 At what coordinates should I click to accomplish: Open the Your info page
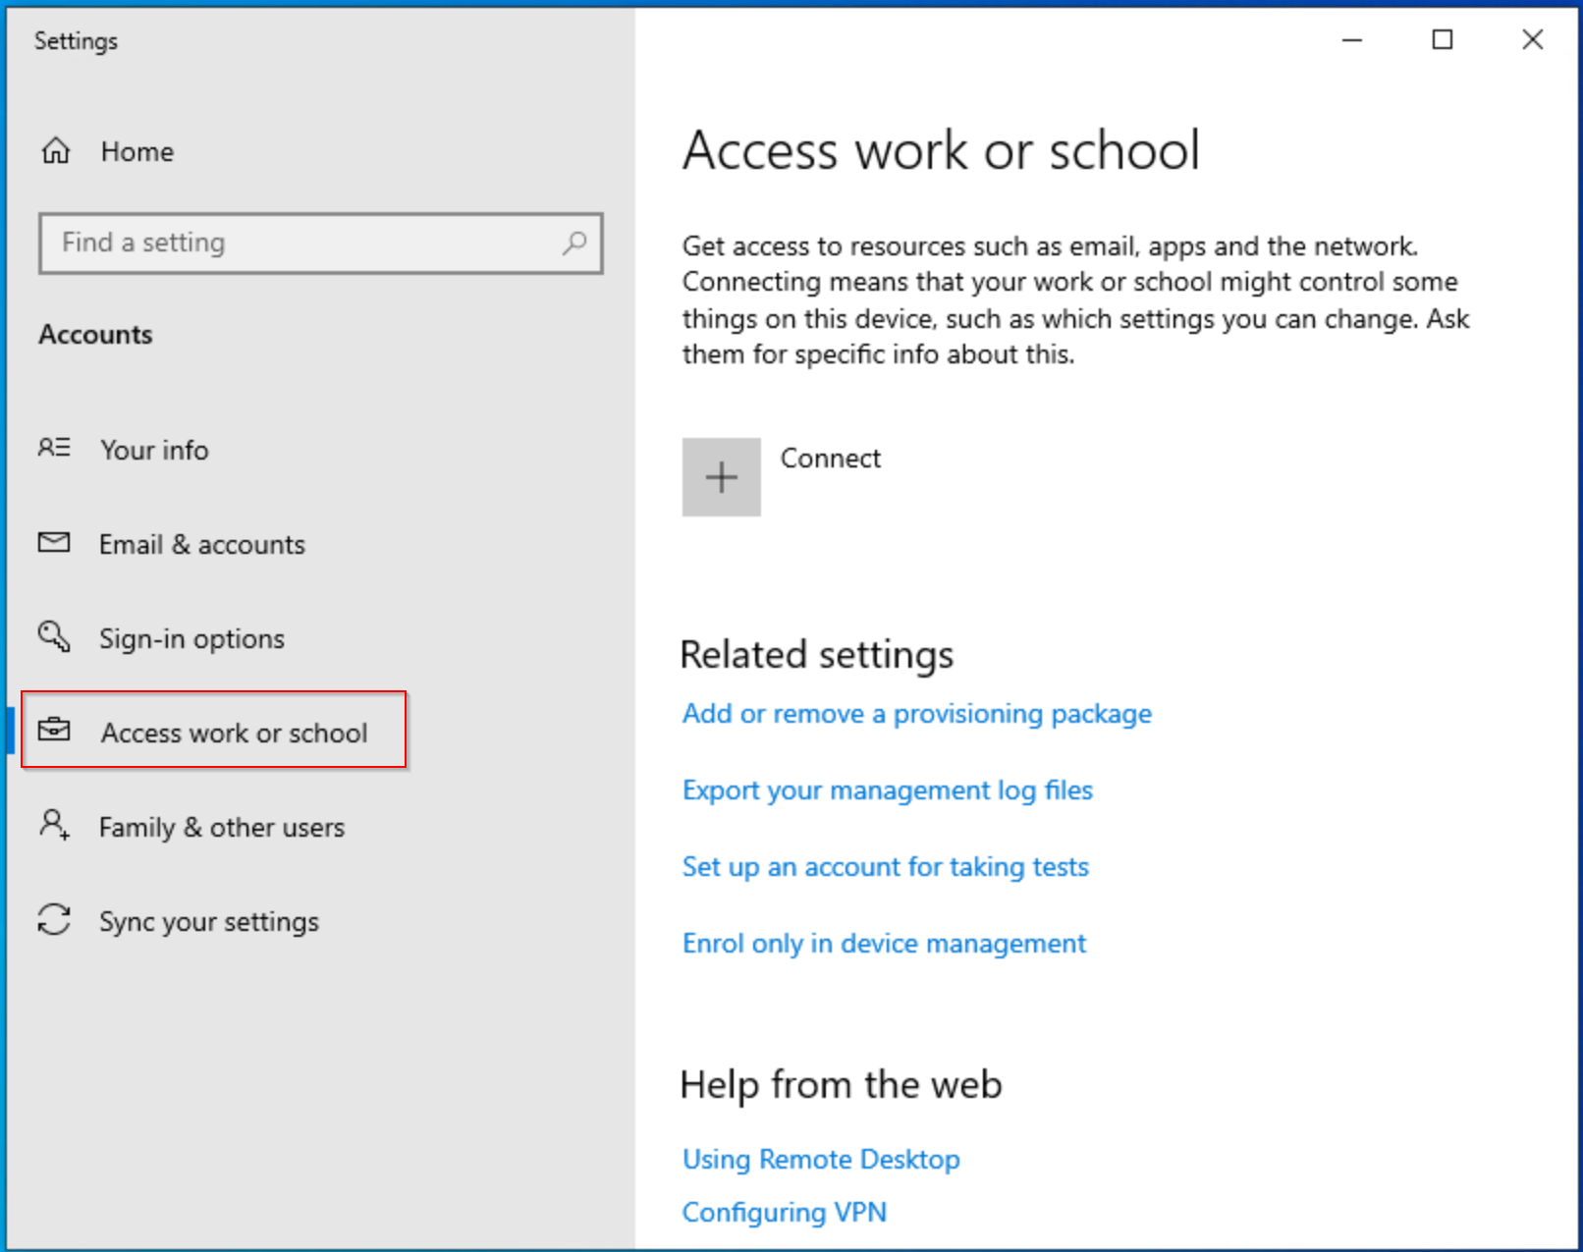tap(154, 450)
